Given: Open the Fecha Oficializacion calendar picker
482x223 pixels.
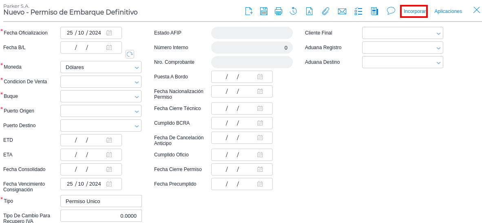Looking at the screenshot, I should coord(109,33).
